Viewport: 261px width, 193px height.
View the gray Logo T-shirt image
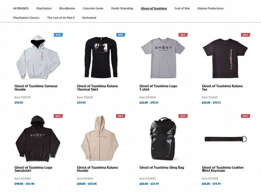163,58
